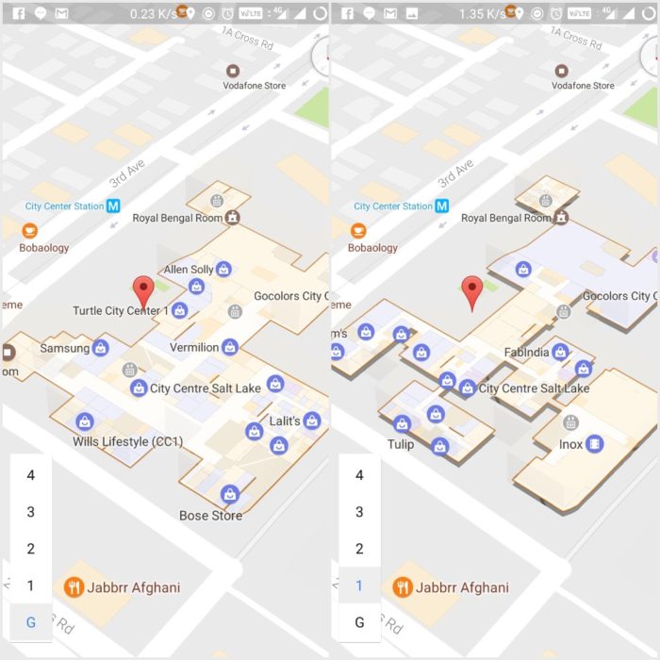Select floor G in left map's level picker
Image resolution: width=660 pixels, height=660 pixels.
click(31, 621)
